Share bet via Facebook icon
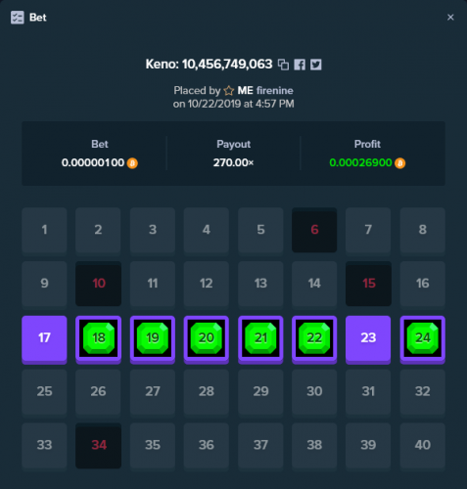This screenshot has height=489, width=467. click(300, 65)
